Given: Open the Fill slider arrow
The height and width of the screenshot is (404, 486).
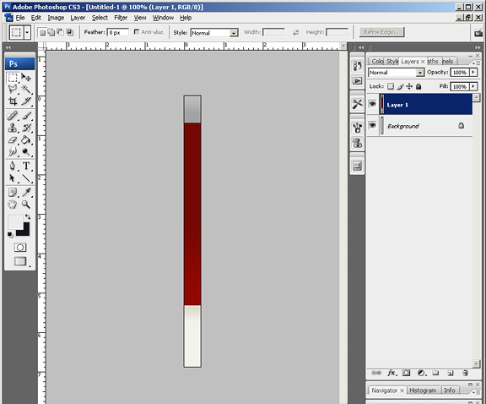Looking at the screenshot, I should point(473,86).
